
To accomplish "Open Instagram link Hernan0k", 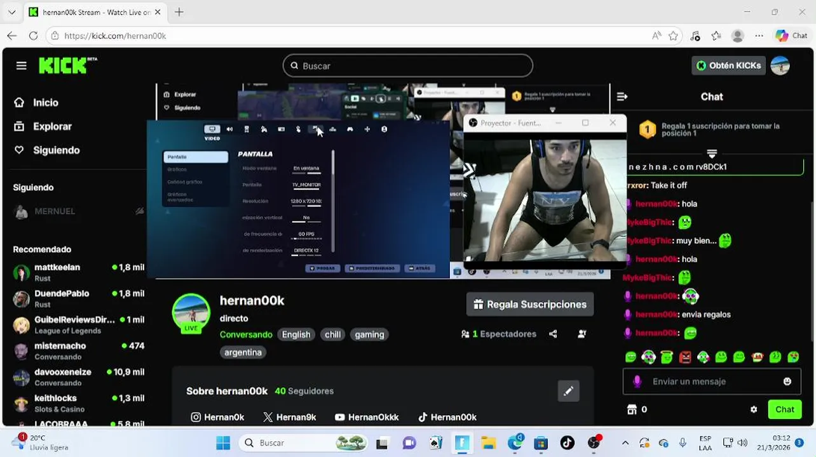I will pos(218,417).
